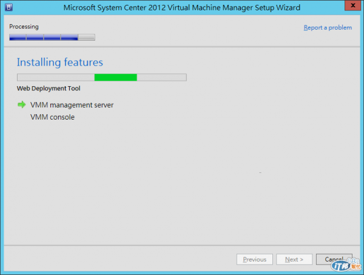
Task: Click the Previous button
Action: (x=255, y=259)
